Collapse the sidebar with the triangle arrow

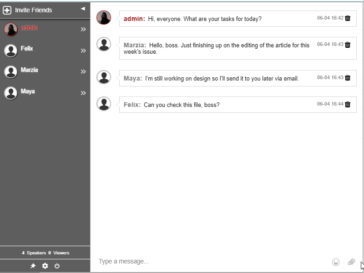[83, 9]
